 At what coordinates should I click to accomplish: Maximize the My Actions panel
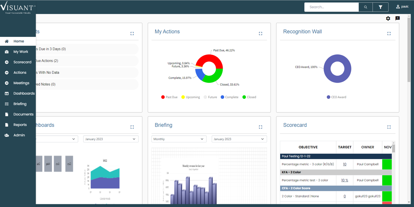click(x=260, y=33)
